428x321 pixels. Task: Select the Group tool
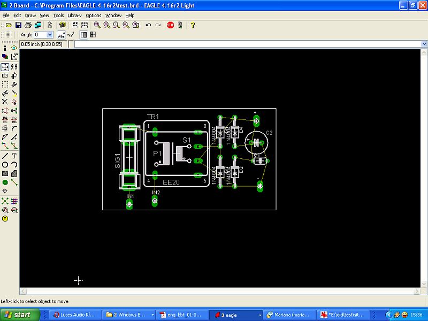point(5,85)
